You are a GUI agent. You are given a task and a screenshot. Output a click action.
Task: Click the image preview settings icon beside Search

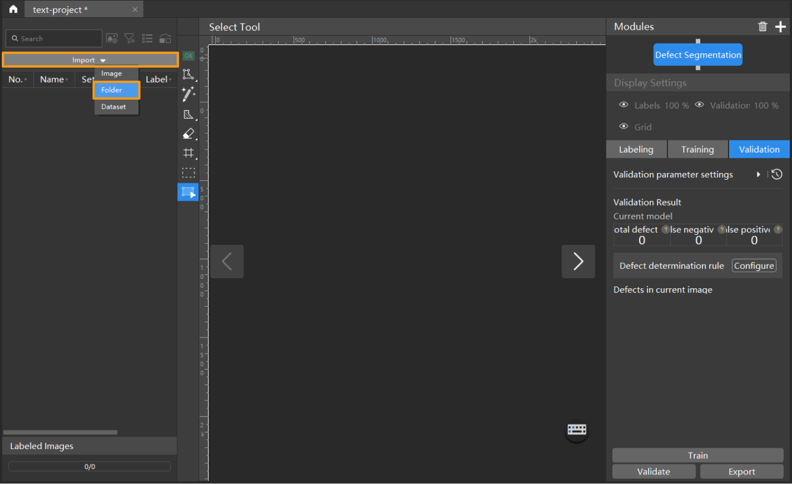coord(112,39)
